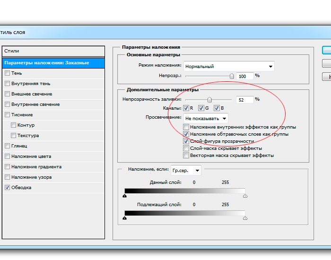Expand the Просвечивание dropdown
Image resolution: width=331 pixels, height=260 pixels.
[x=206, y=118]
